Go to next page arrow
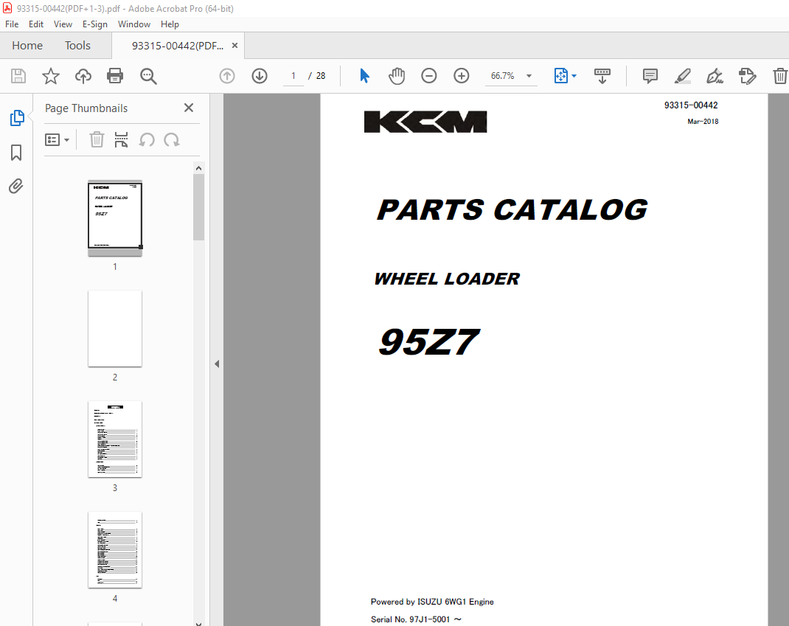The width and height of the screenshot is (789, 626). pos(259,76)
